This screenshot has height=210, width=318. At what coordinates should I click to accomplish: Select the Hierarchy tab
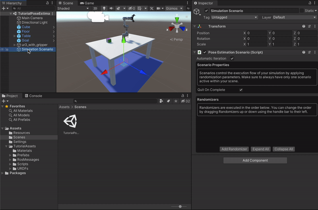pyautogui.click(x=12, y=3)
